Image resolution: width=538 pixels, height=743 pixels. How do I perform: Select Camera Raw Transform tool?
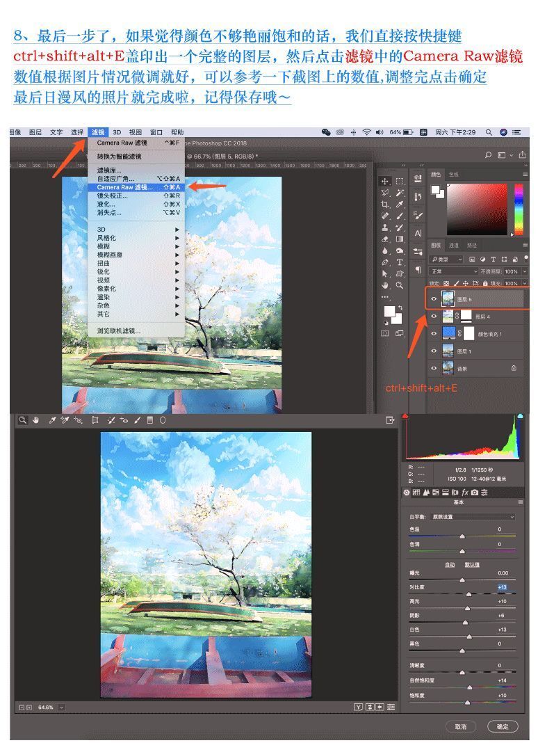95,420
